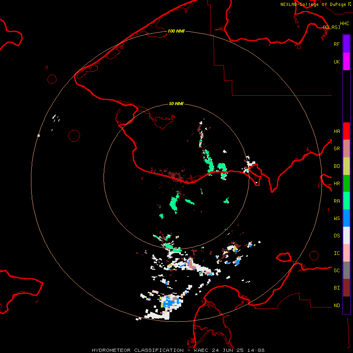Viewport: 353px width, 353px height.
Task: Click the UK legend label
Action: pyautogui.click(x=337, y=62)
